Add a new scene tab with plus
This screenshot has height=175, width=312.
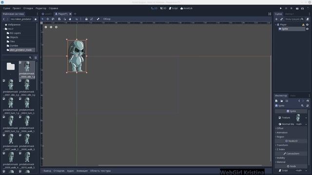coord(75,14)
